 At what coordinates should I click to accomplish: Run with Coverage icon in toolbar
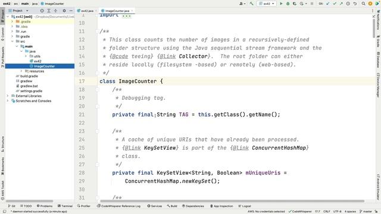click(x=295, y=4)
